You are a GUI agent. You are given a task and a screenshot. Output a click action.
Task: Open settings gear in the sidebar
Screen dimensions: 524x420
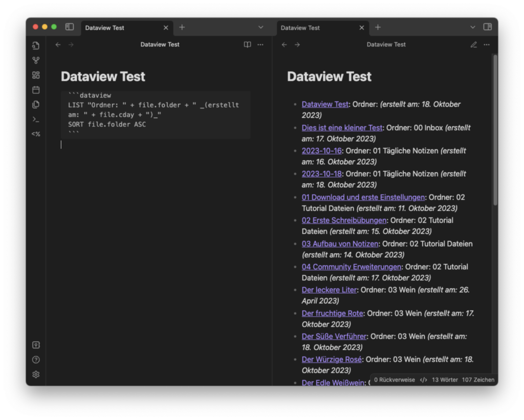[36, 374]
